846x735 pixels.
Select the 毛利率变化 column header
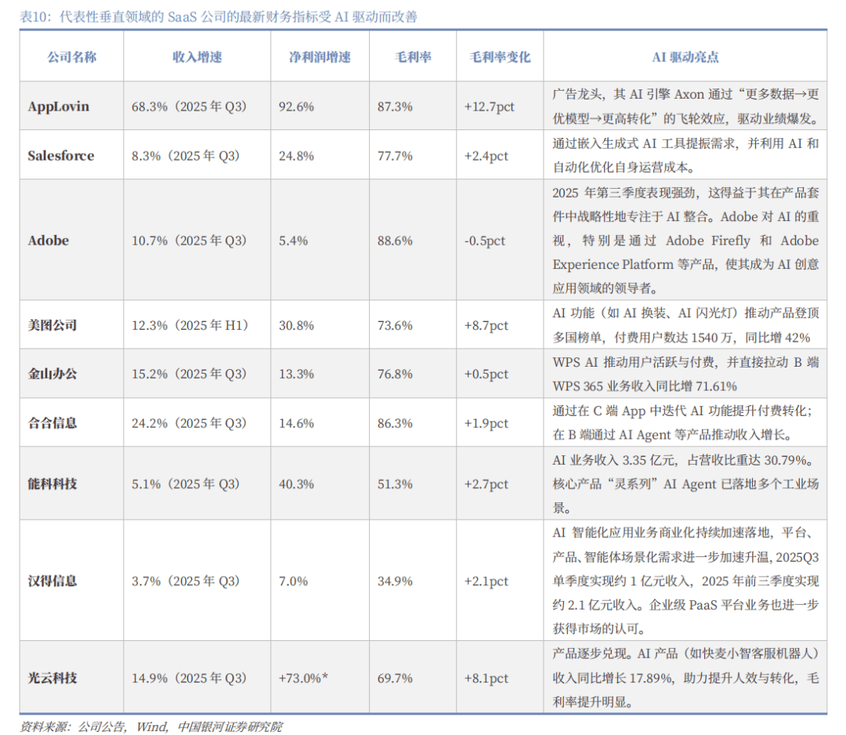[x=500, y=57]
